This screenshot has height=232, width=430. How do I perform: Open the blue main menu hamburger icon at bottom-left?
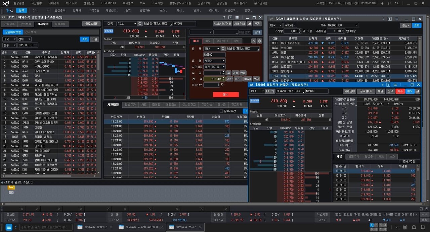tap(9, 227)
